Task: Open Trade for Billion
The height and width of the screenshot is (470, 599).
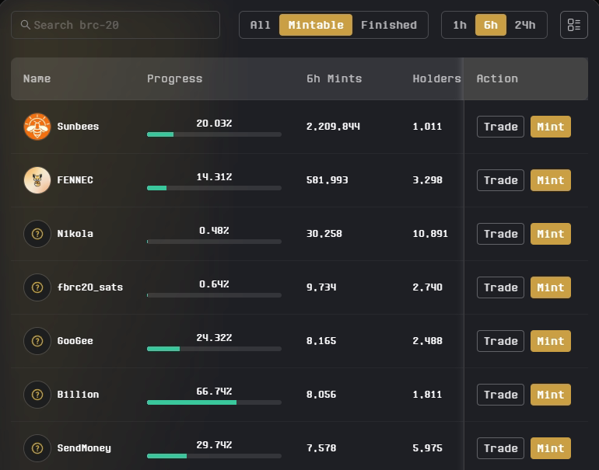Action: coord(500,395)
